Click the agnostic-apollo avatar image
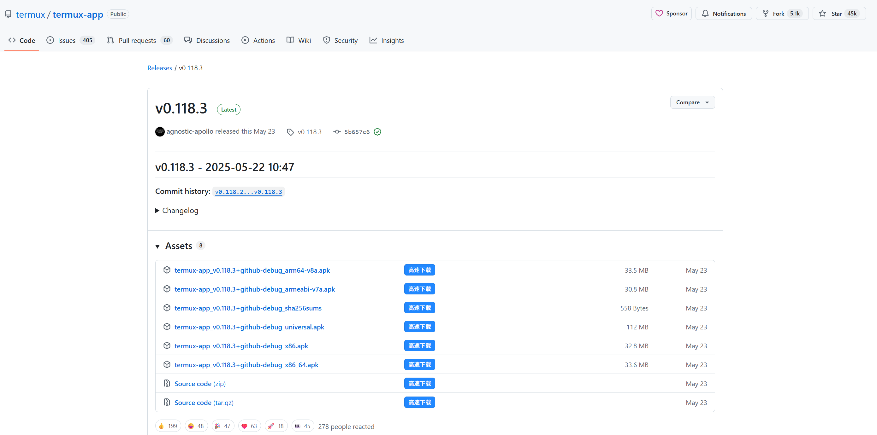 (160, 132)
